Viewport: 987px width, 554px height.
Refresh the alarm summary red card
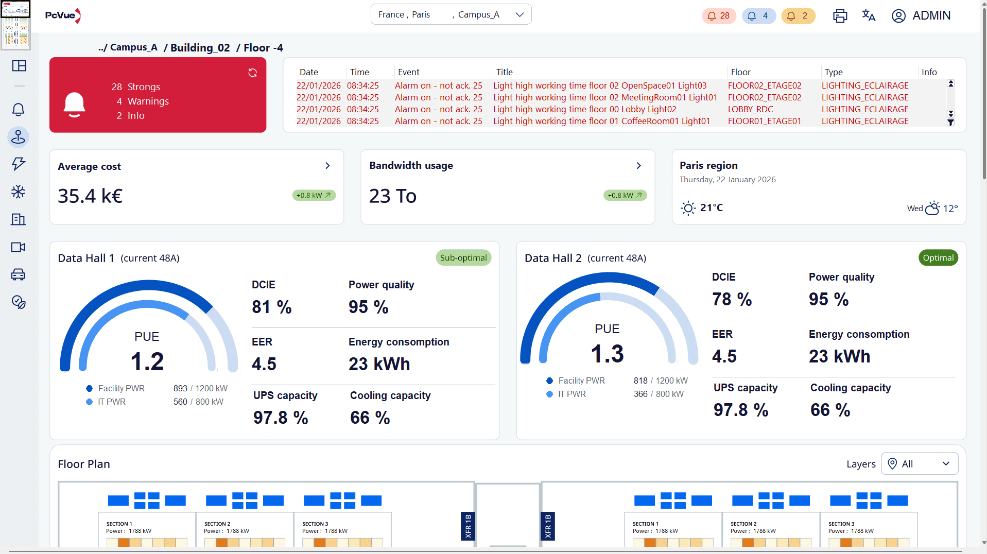pos(252,73)
